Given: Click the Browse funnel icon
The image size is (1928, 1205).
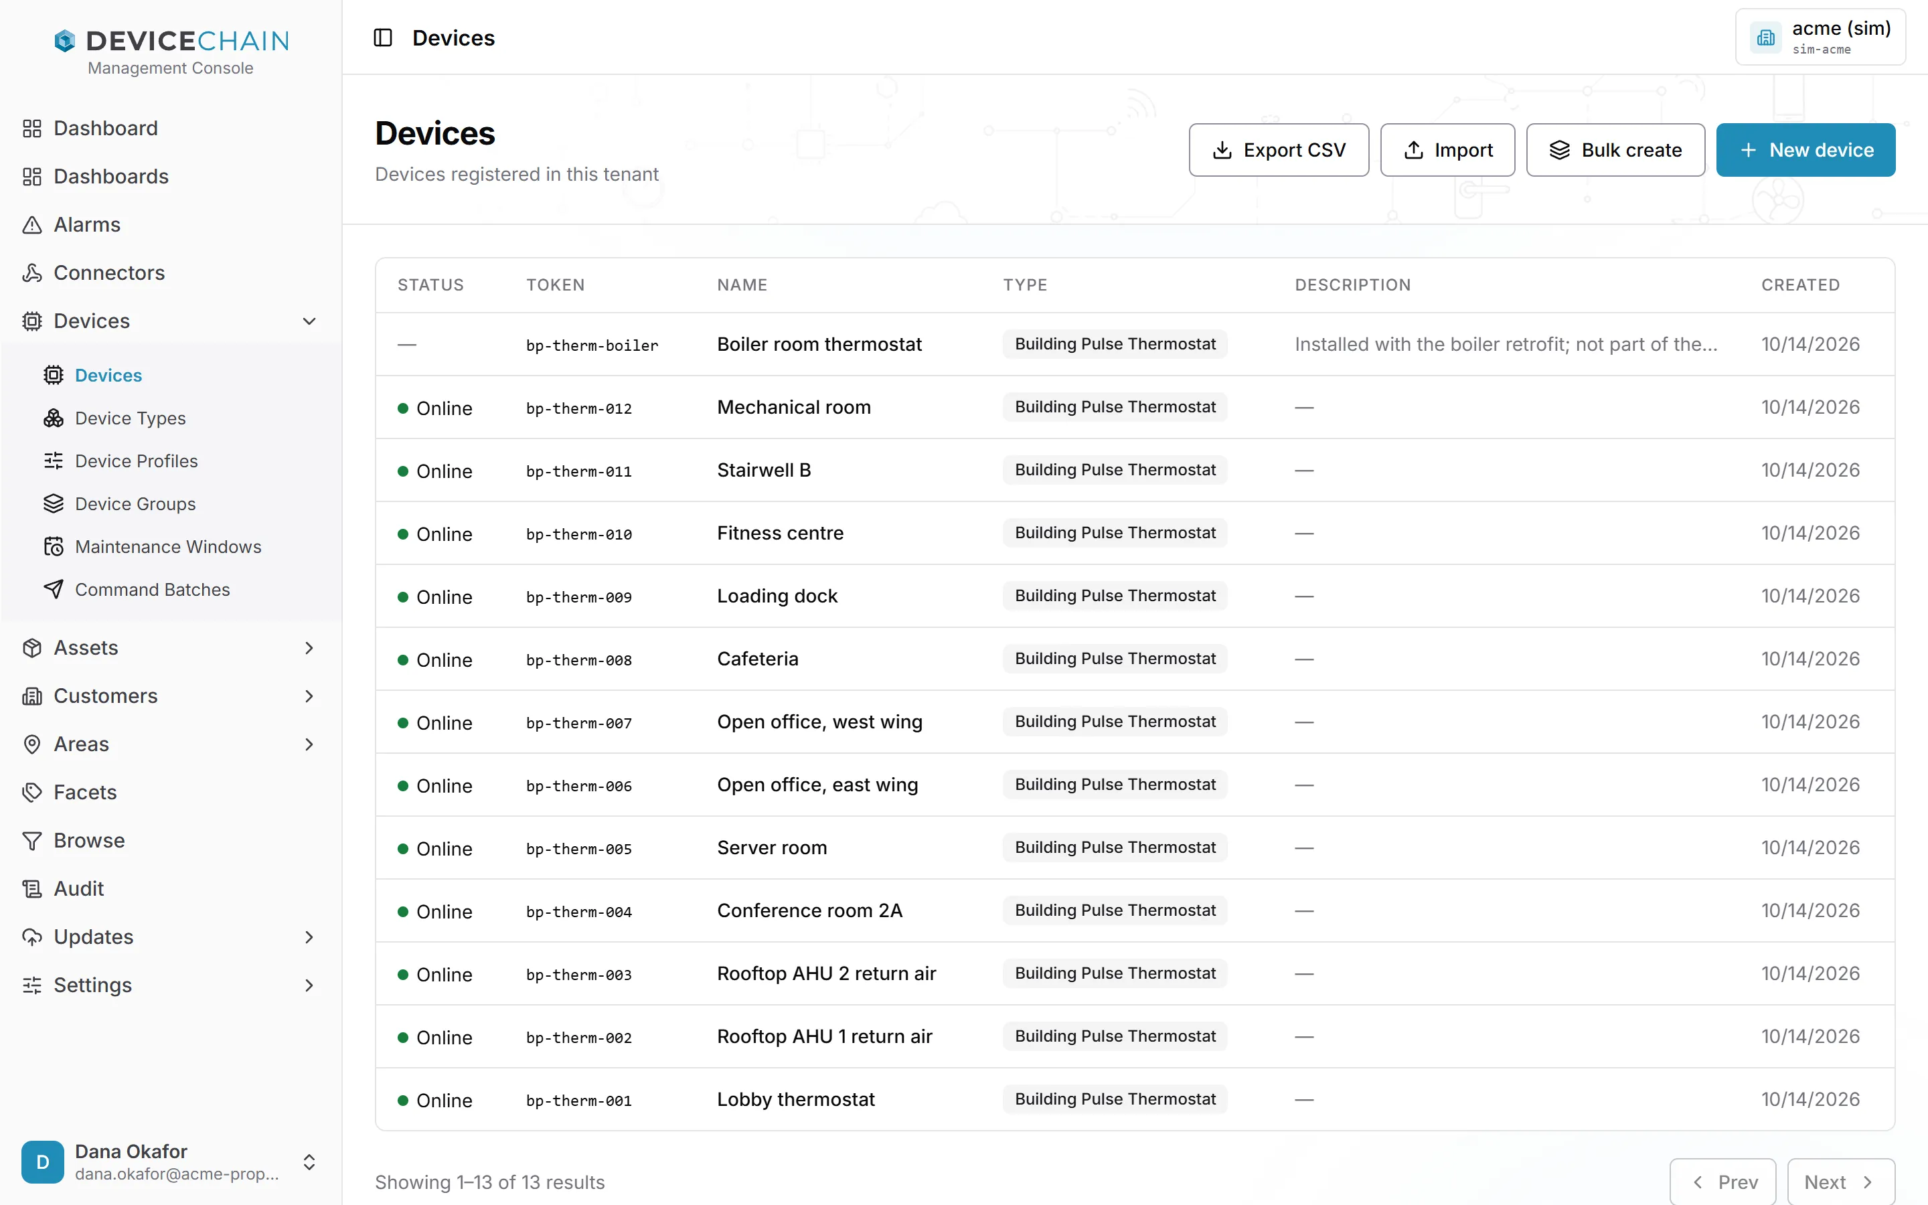Looking at the screenshot, I should (32, 841).
